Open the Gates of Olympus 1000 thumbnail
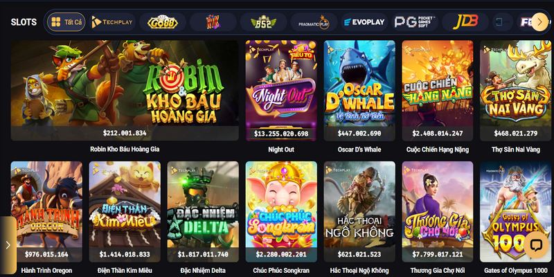The height and width of the screenshot is (277, 554). point(515,211)
